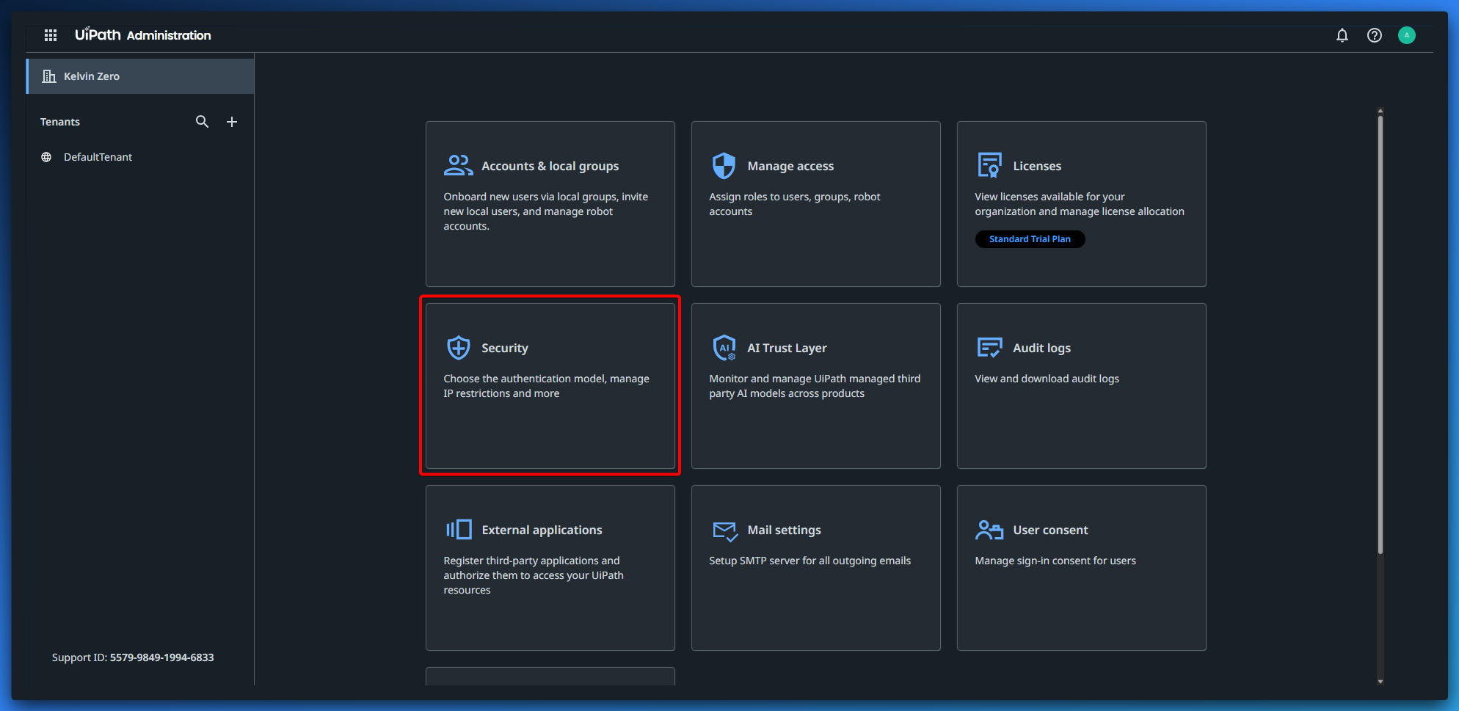Viewport: 1459px width, 711px height.
Task: Click the scrollbar down arrow
Action: point(1380,682)
